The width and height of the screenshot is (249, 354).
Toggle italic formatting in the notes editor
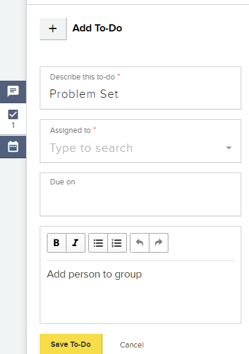pyautogui.click(x=76, y=243)
